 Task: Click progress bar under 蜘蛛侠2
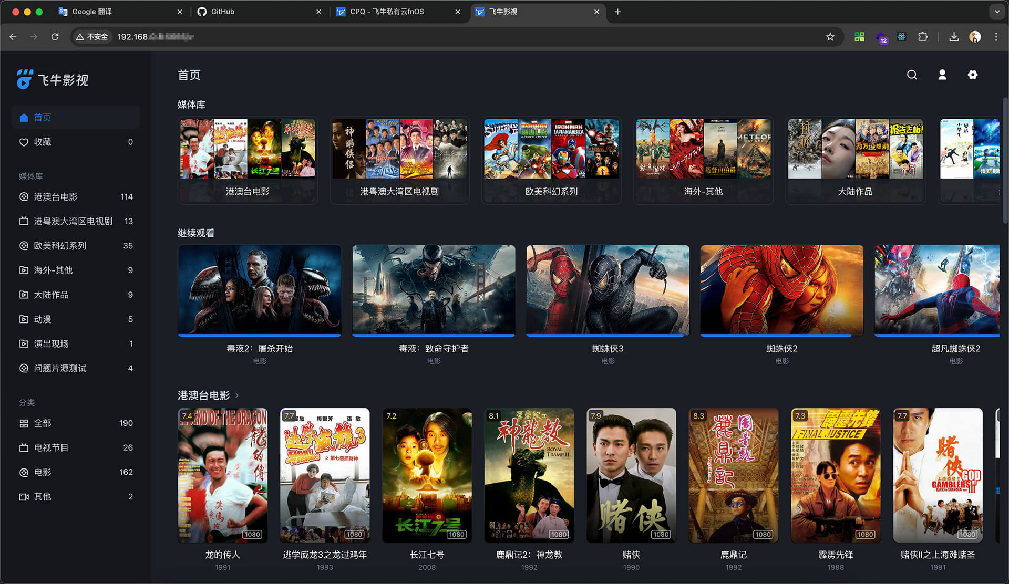click(x=781, y=335)
